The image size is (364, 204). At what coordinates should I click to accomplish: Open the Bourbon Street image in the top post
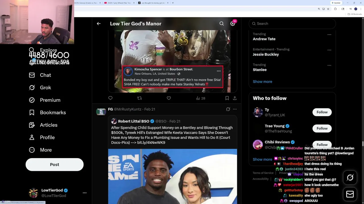[x=172, y=61]
